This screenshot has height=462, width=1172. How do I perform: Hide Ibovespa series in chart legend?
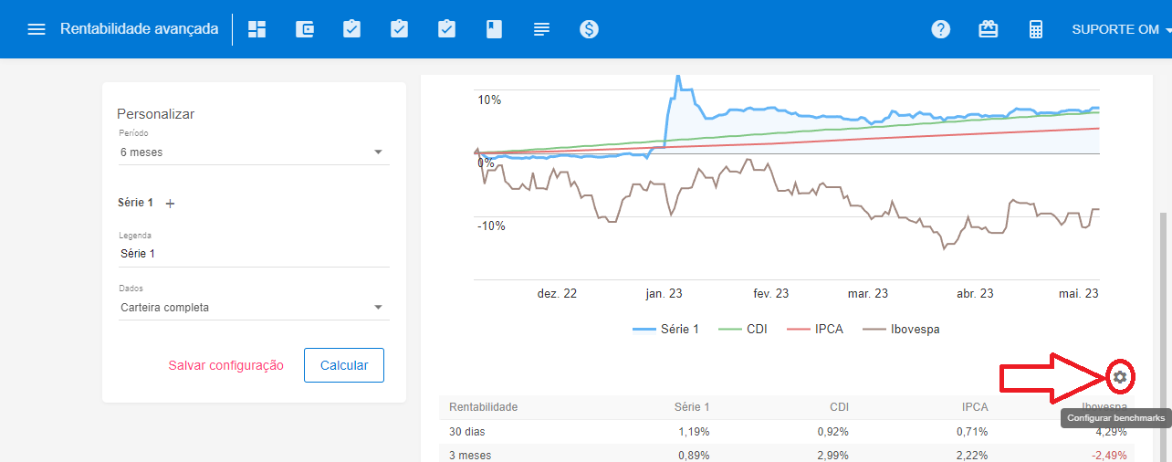click(x=902, y=329)
